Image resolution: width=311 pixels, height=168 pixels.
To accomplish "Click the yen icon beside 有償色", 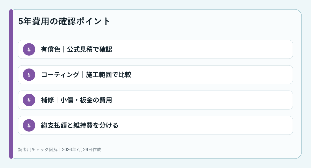I will pos(29,49).
